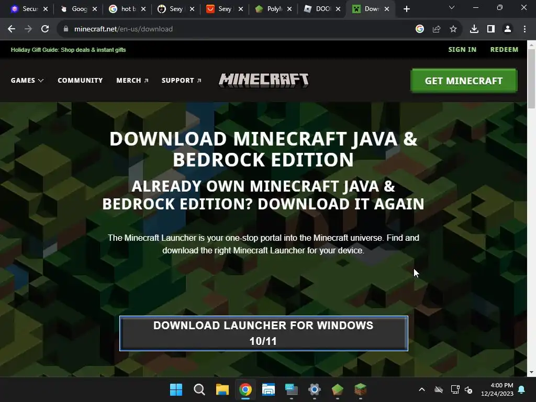Open a new browser tab
536x402 pixels.
406,9
